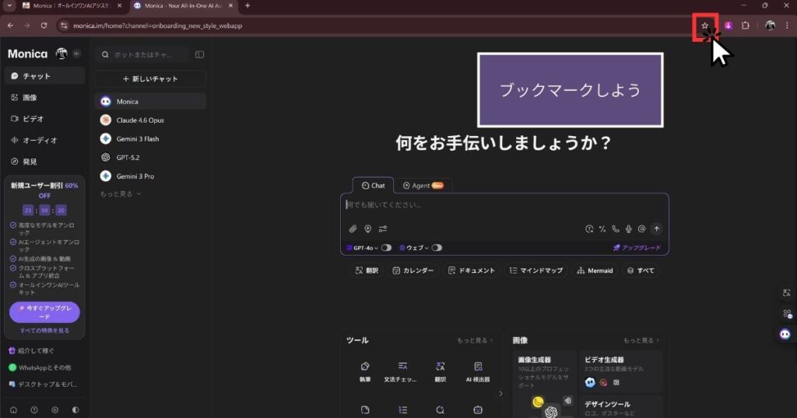The width and height of the screenshot is (797, 418).
Task: Toggle the ウェブ web search switch
Action: pyautogui.click(x=436, y=248)
